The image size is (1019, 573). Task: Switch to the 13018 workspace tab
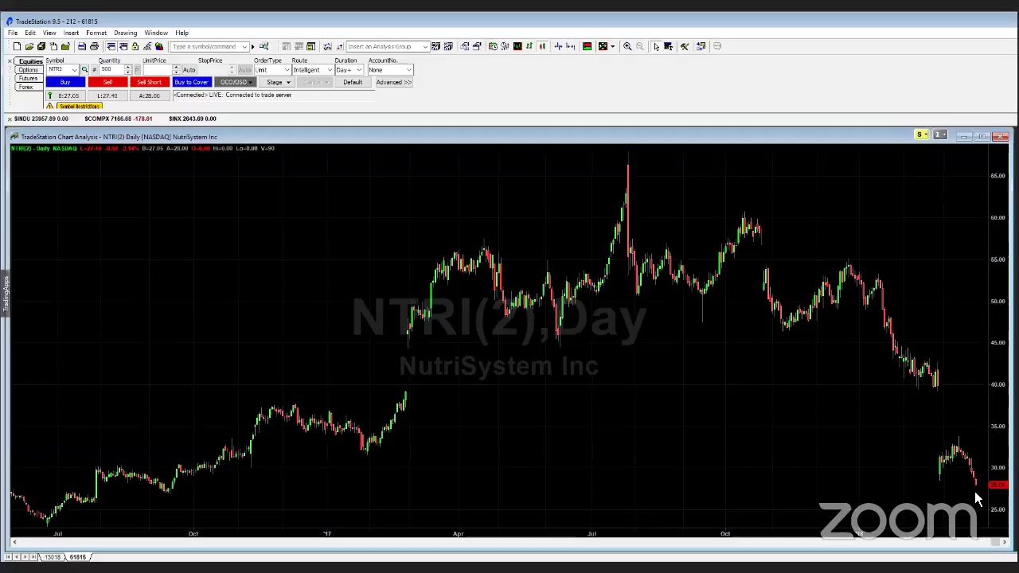pyautogui.click(x=53, y=557)
